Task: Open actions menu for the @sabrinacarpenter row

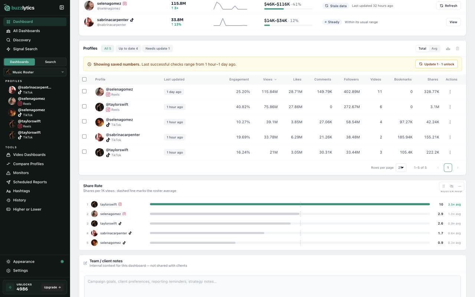Action: coord(450,137)
